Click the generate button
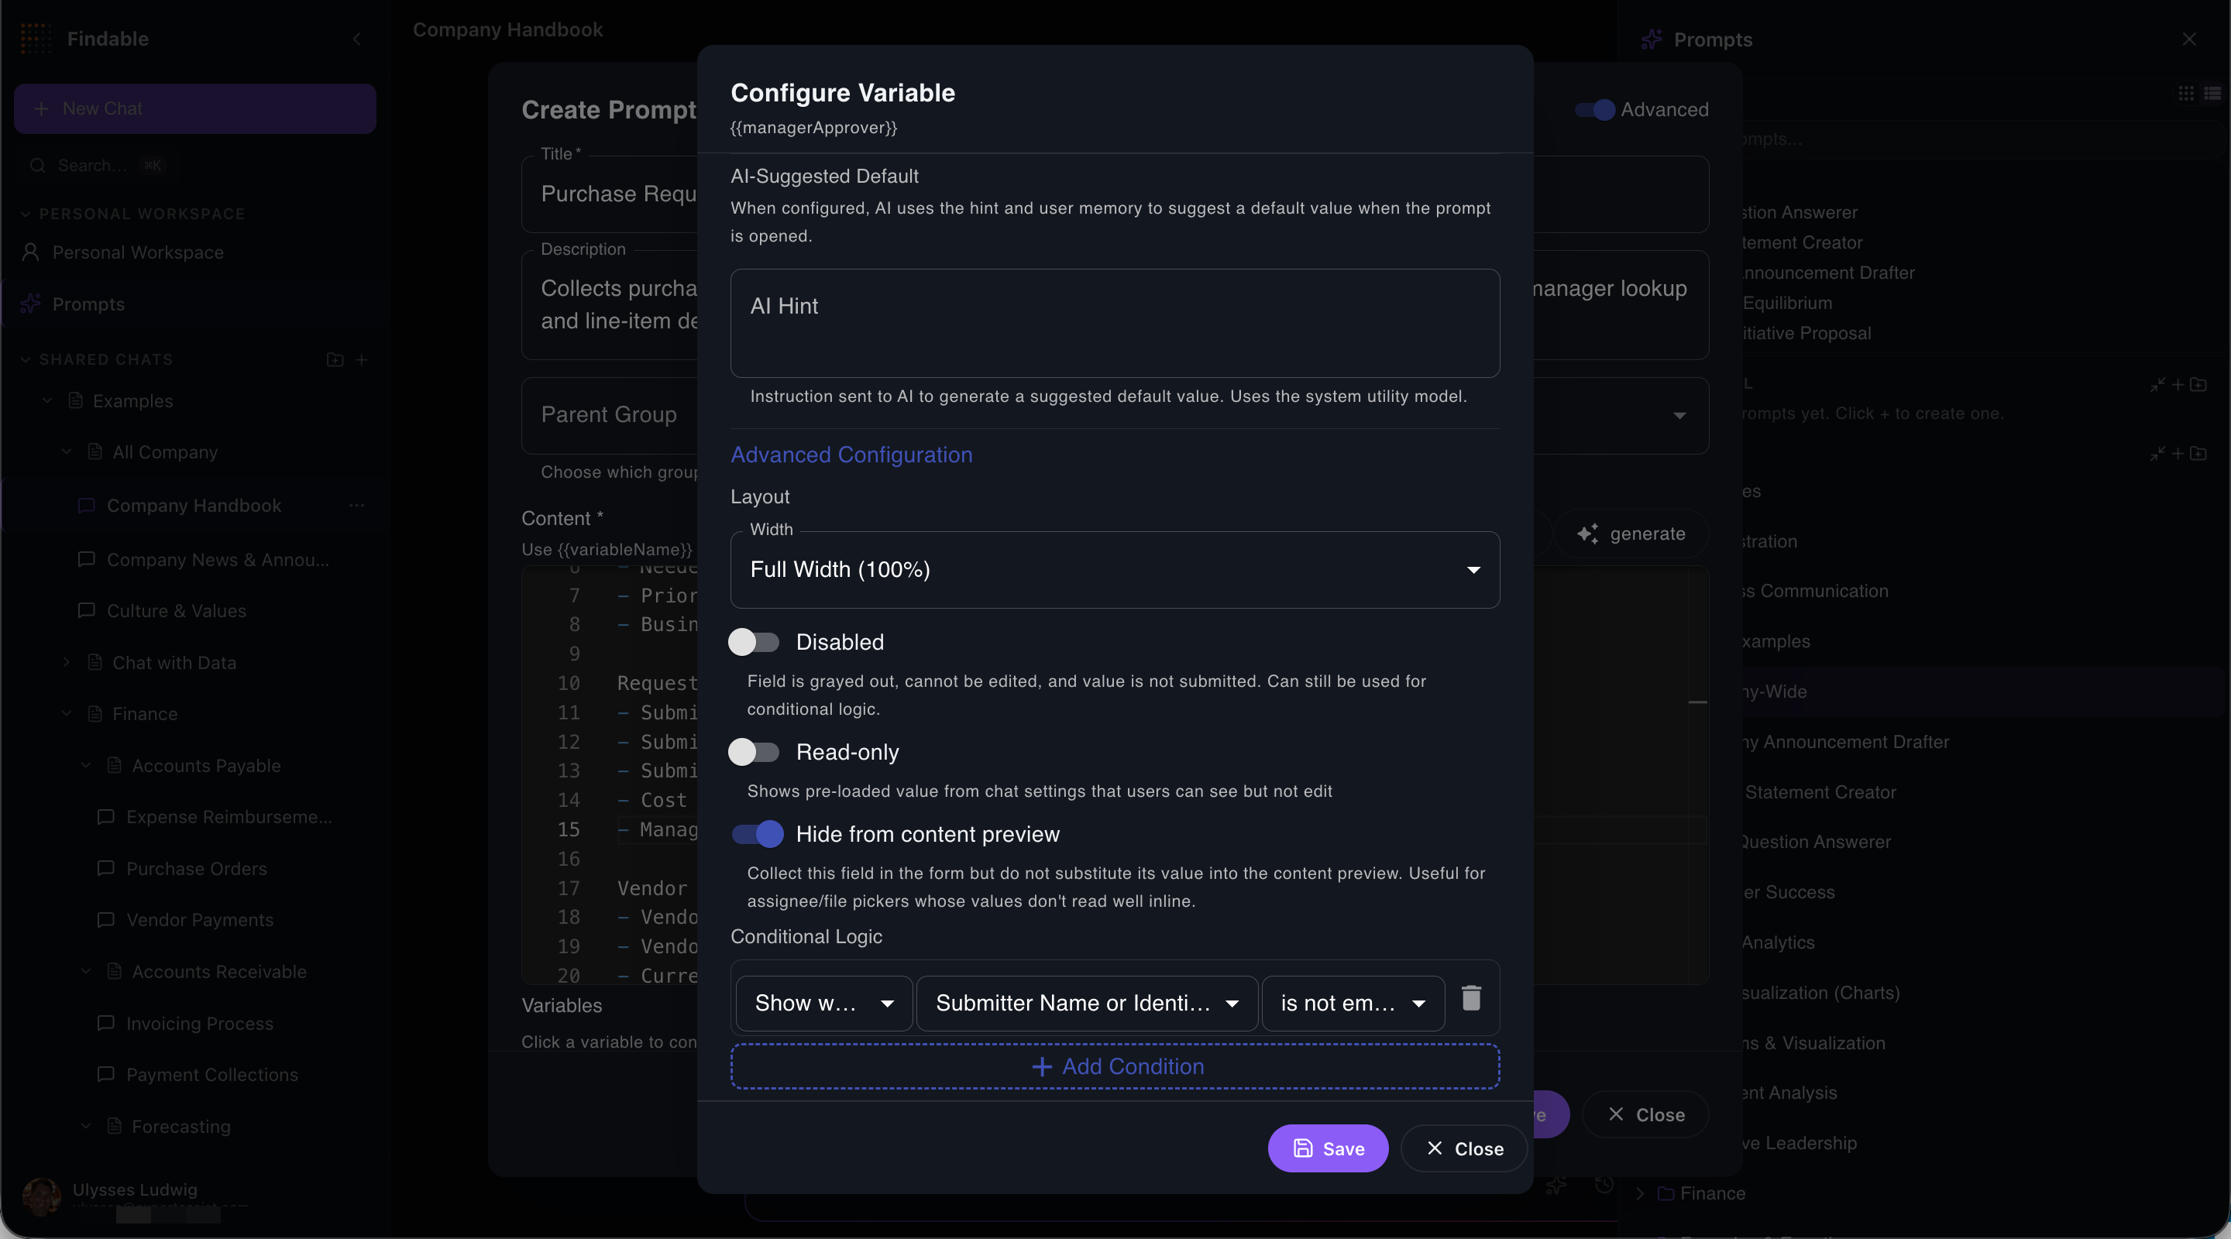The image size is (2231, 1239). (1631, 534)
